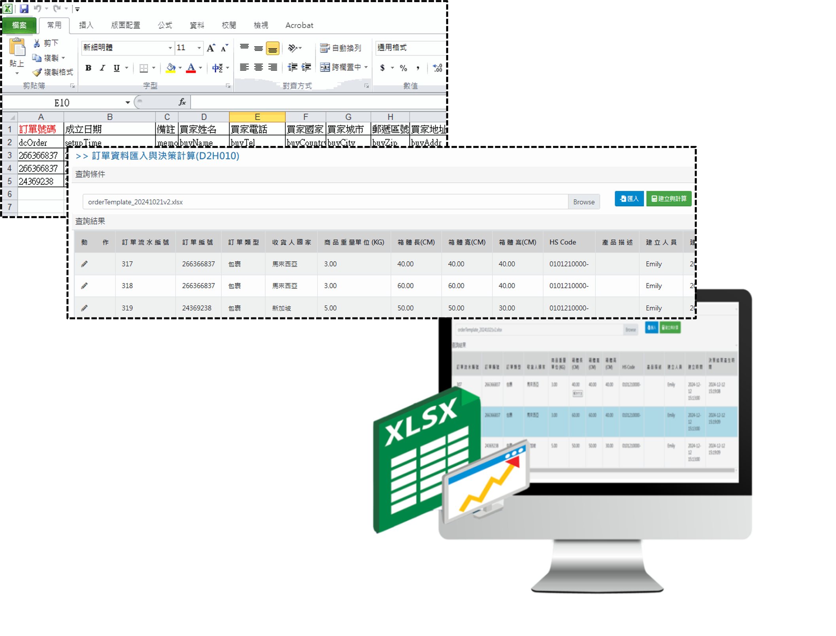This screenshot has height=636, width=836.
Task: Click the Save icon in quick access toolbar
Action: click(24, 8)
